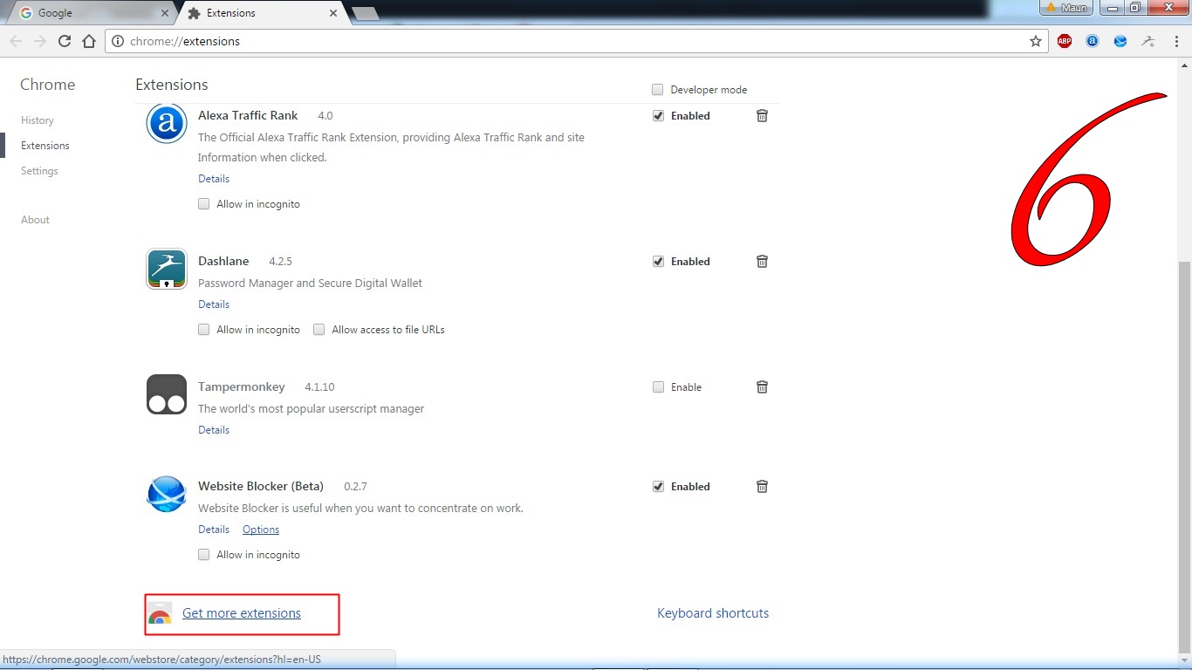Viewport: 1192px width, 670px height.
Task: Open History in the Chrome sidebar
Action: [38, 120]
